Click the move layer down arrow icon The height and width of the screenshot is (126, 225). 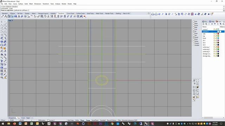215,24
